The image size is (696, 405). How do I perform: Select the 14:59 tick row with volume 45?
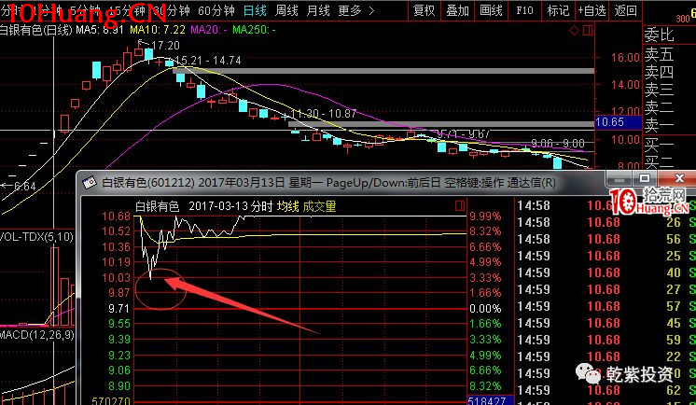[x=606, y=323]
